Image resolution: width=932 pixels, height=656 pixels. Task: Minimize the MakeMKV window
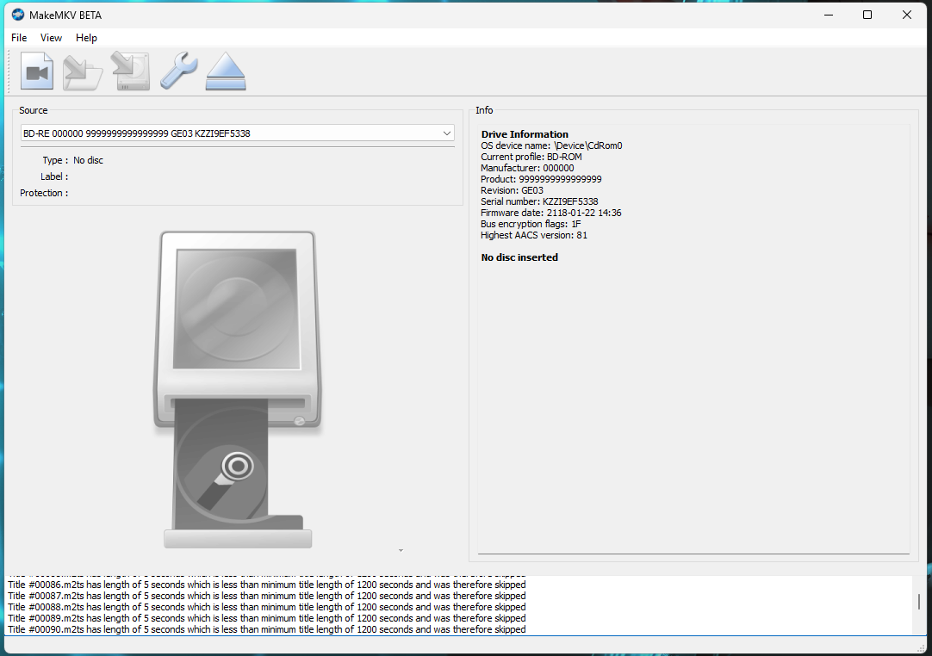[x=829, y=15]
